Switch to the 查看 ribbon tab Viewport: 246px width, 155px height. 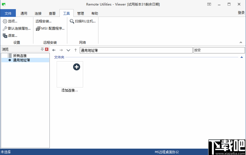click(52, 13)
